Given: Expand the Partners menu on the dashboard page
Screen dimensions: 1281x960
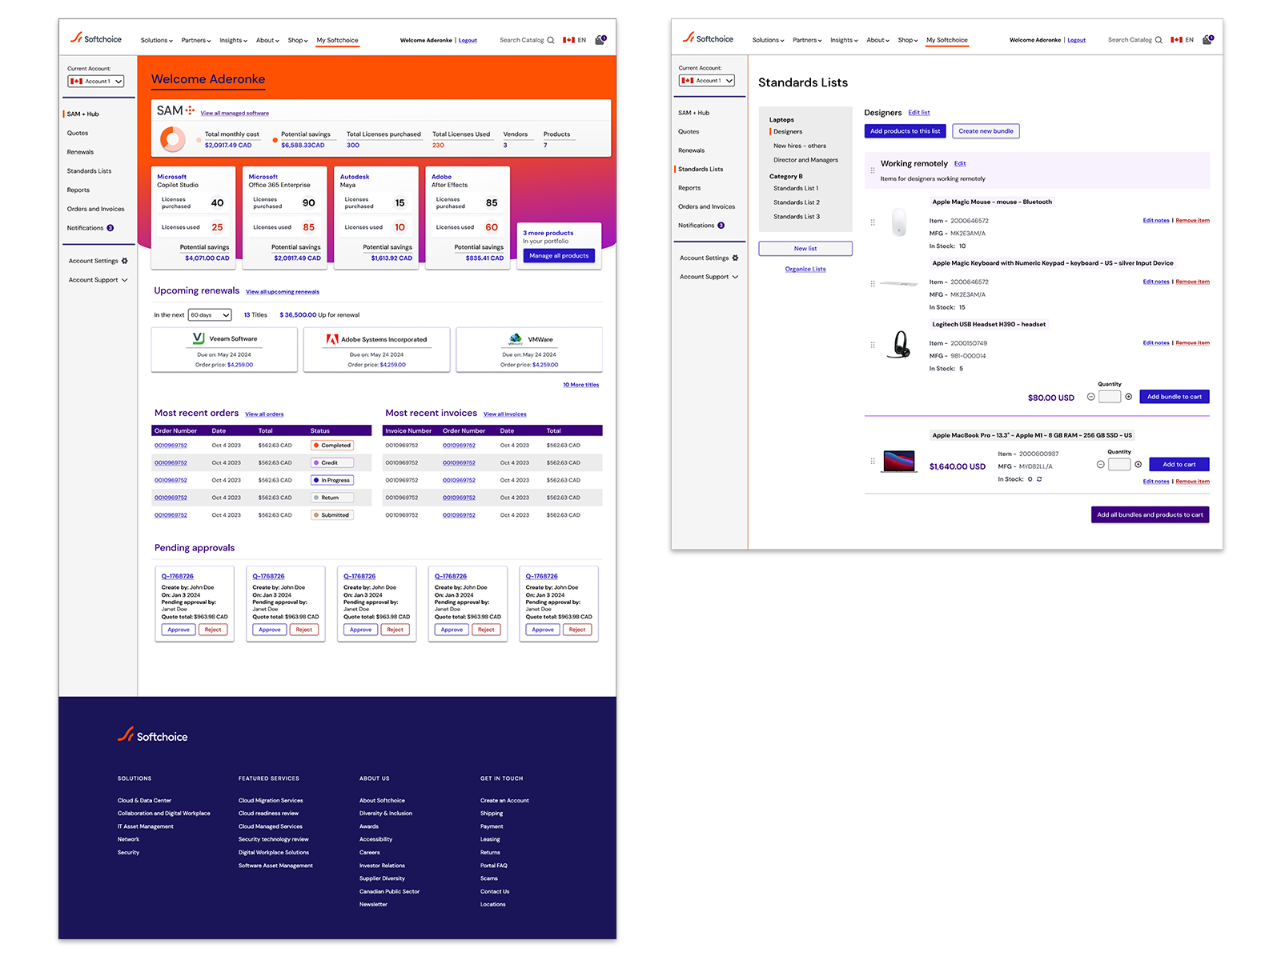Looking at the screenshot, I should coord(196,40).
